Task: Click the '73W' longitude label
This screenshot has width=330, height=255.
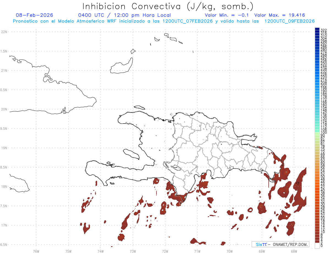Action: pos(133,251)
